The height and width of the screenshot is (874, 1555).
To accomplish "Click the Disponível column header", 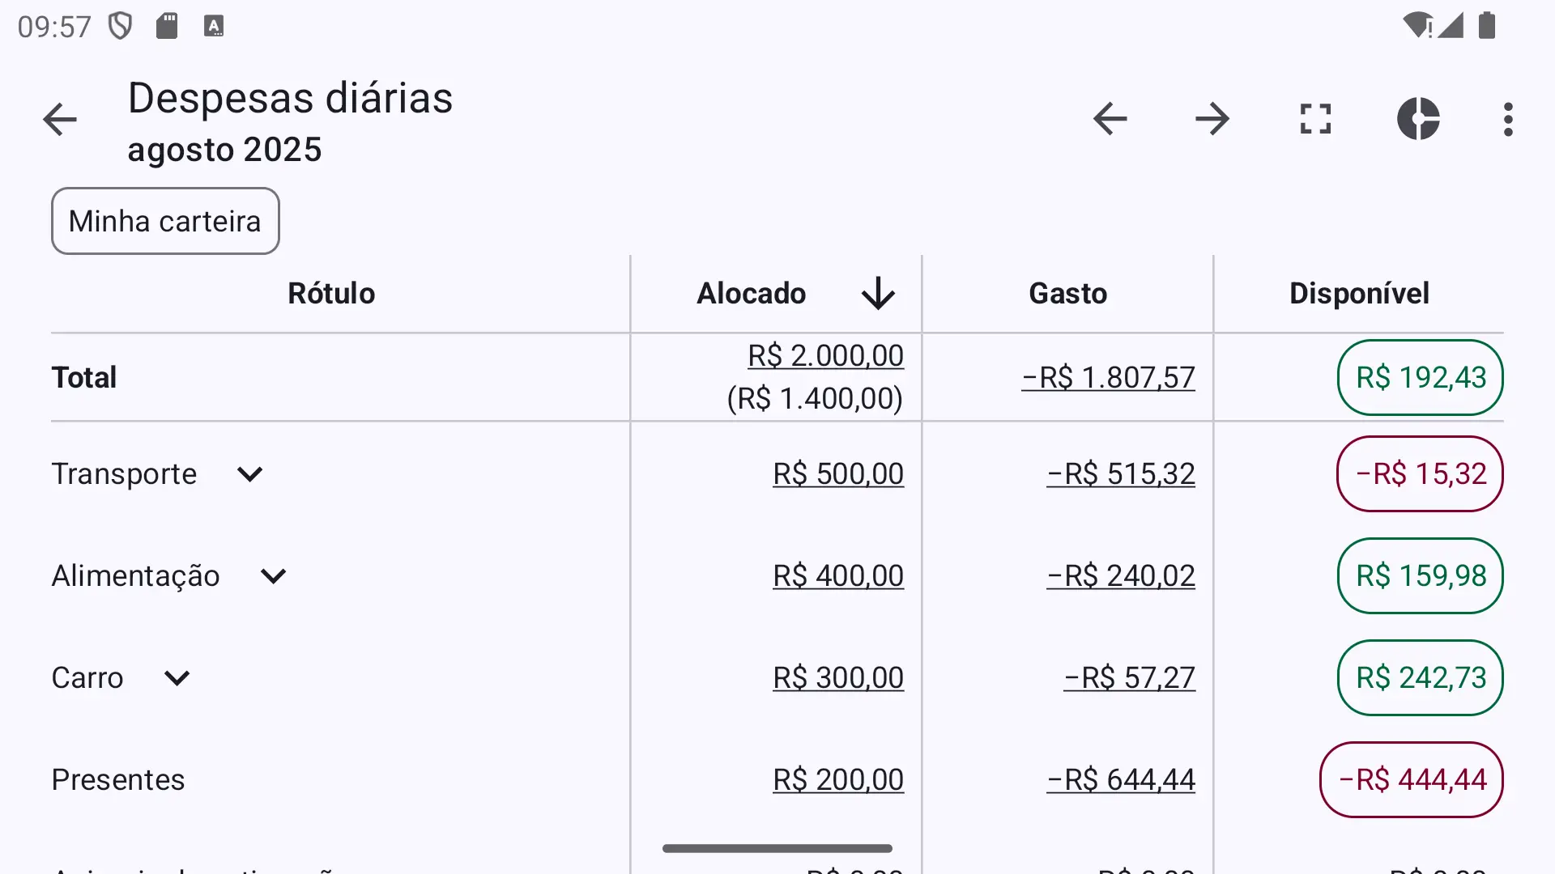I will point(1359,293).
